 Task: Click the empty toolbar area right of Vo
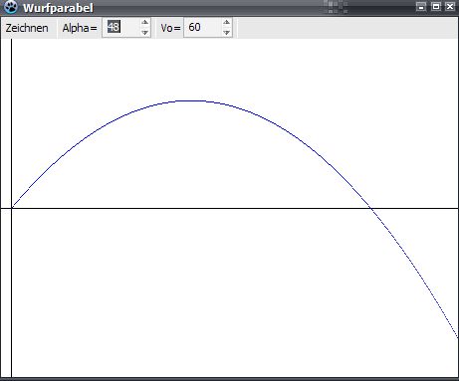point(346,28)
